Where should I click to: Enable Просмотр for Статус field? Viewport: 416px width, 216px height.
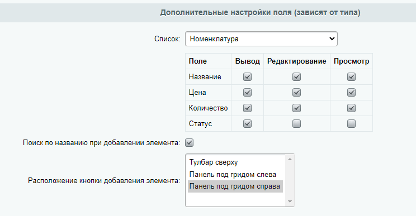351,123
